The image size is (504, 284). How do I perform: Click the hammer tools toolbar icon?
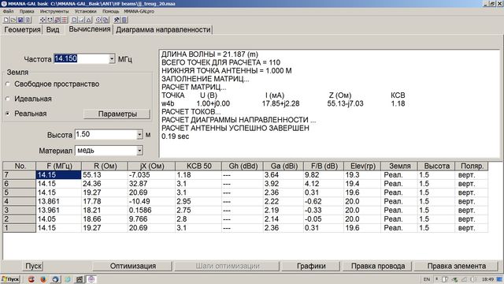point(117,20)
